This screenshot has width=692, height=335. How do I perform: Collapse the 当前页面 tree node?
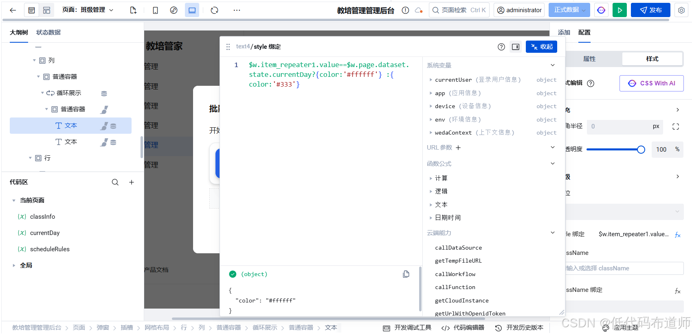point(14,200)
